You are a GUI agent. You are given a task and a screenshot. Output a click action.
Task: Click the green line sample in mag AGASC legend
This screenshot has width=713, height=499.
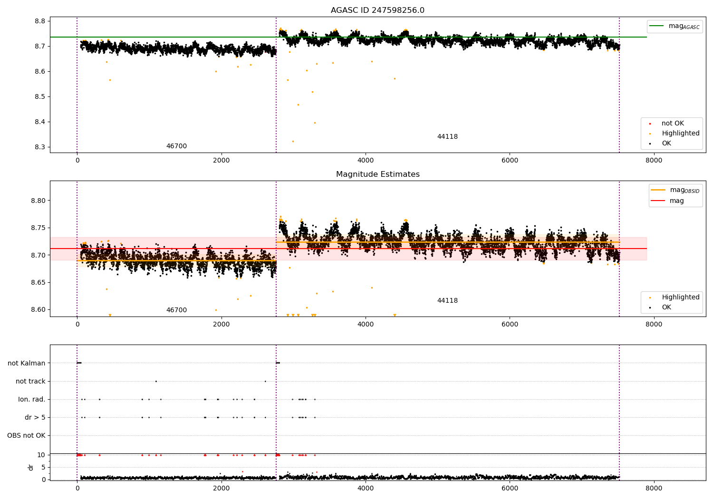(x=656, y=26)
